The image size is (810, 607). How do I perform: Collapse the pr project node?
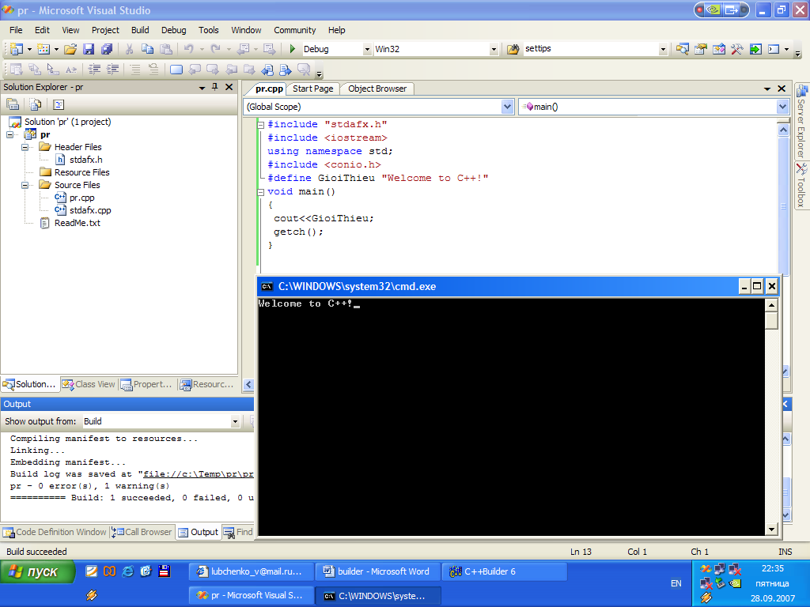click(x=9, y=134)
